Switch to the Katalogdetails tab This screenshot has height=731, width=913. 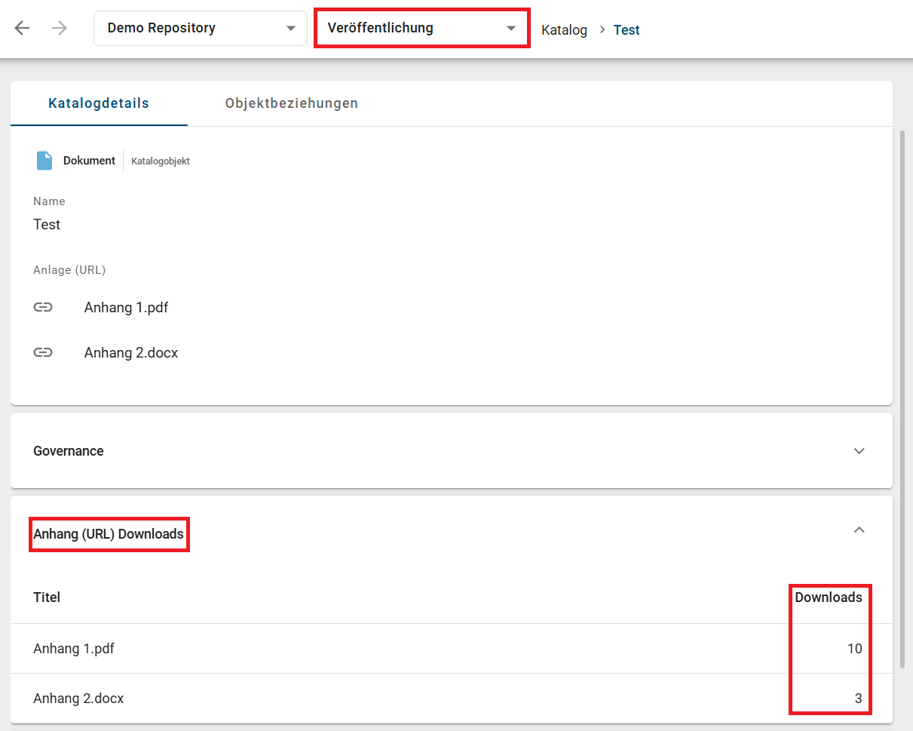click(99, 103)
